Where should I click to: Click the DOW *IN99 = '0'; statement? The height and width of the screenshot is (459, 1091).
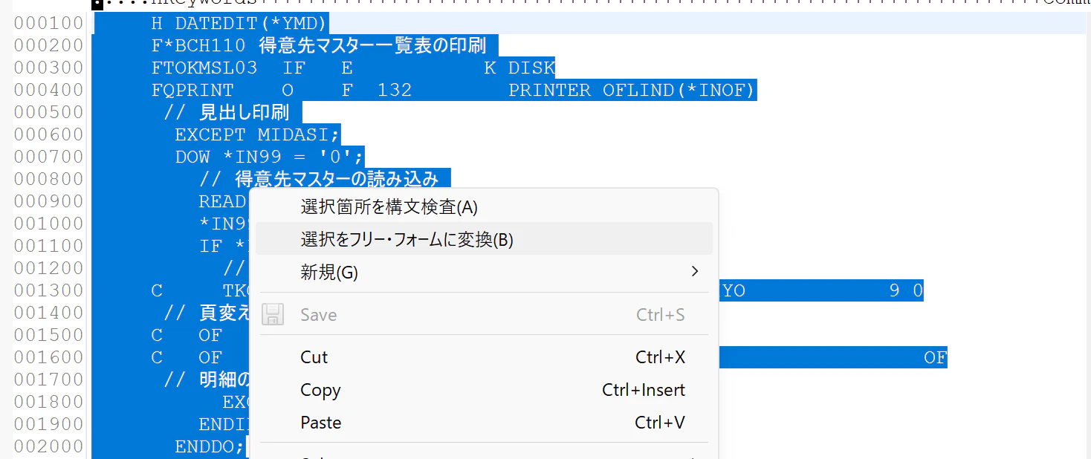click(x=269, y=157)
